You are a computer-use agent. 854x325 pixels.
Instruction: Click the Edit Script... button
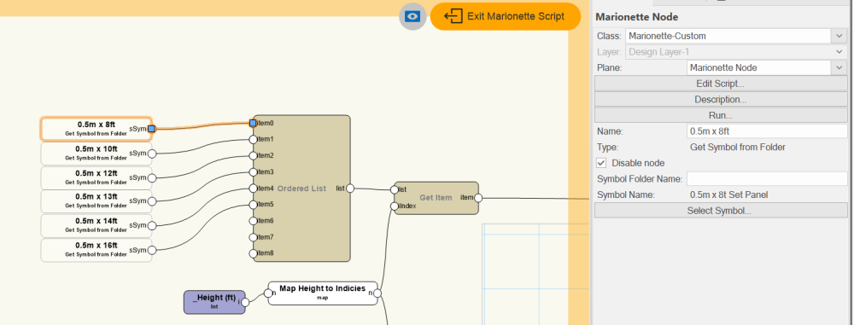(x=720, y=84)
